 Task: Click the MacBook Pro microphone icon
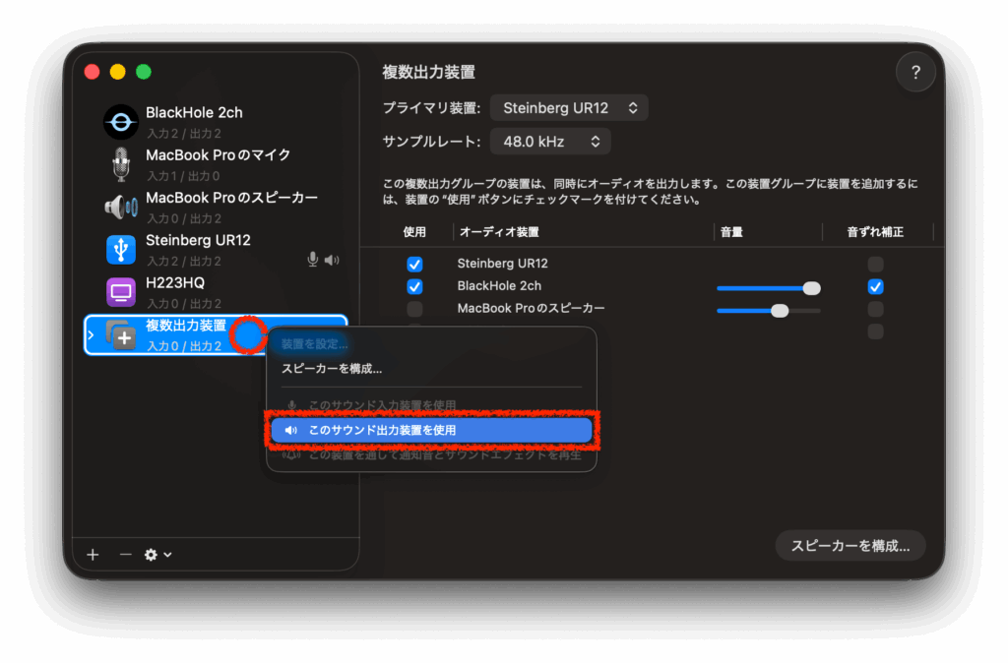121,164
